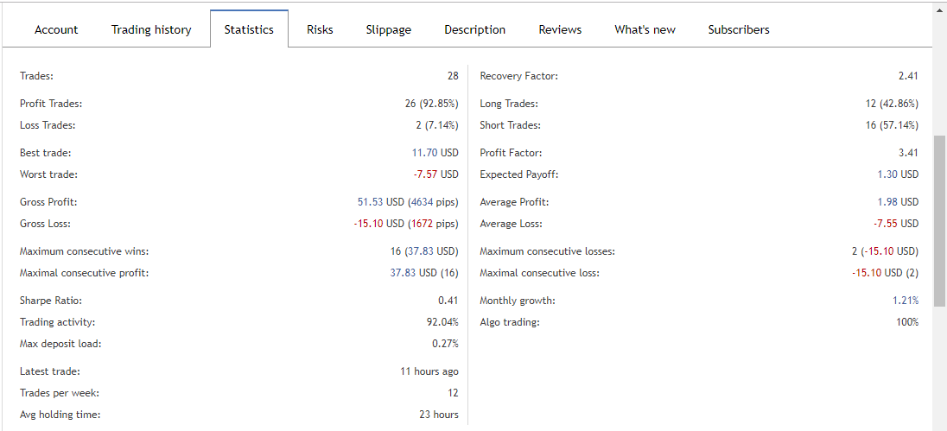Image resolution: width=947 pixels, height=431 pixels.
Task: Click the Expected Payoff label
Action: [x=519, y=174]
